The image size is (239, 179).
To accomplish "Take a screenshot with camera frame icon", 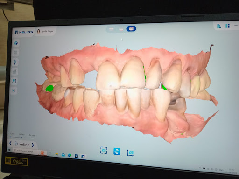I will (x=104, y=150).
